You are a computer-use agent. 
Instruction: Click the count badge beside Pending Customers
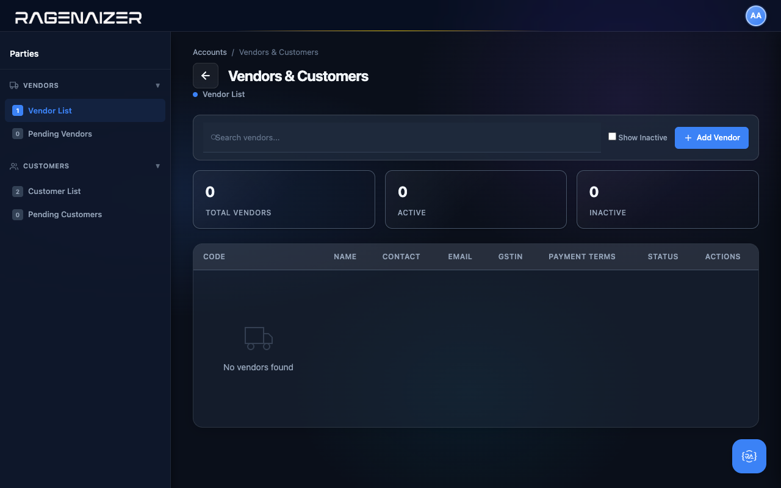(18, 215)
